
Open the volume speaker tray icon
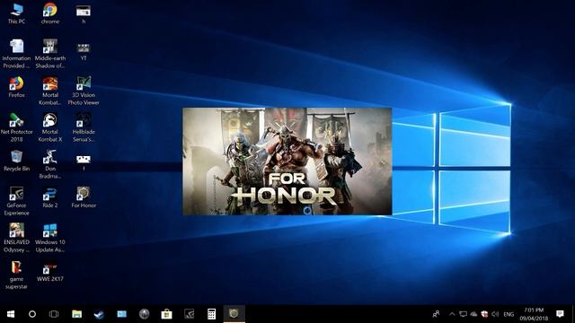(495, 314)
